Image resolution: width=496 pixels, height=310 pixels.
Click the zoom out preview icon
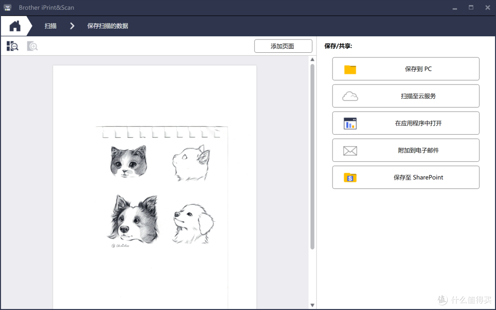pyautogui.click(x=12, y=46)
